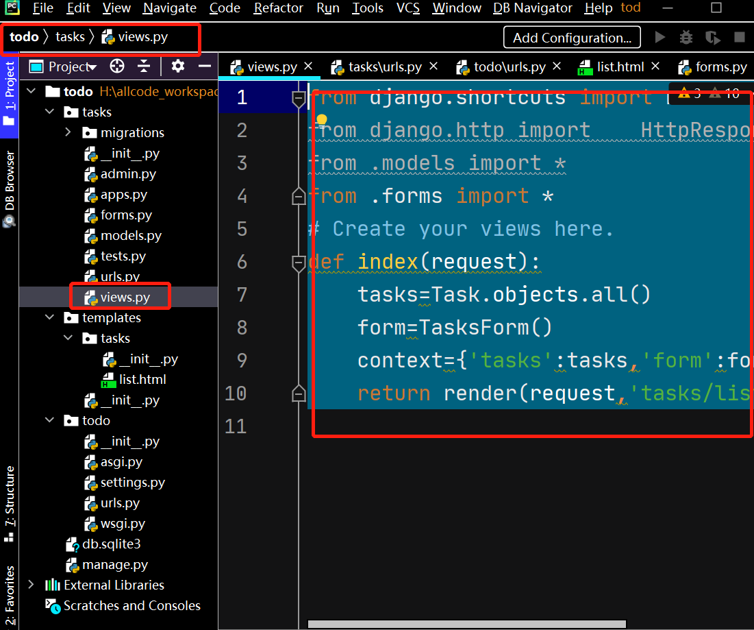Click the Stop square icon
The image size is (754, 630).
point(740,37)
